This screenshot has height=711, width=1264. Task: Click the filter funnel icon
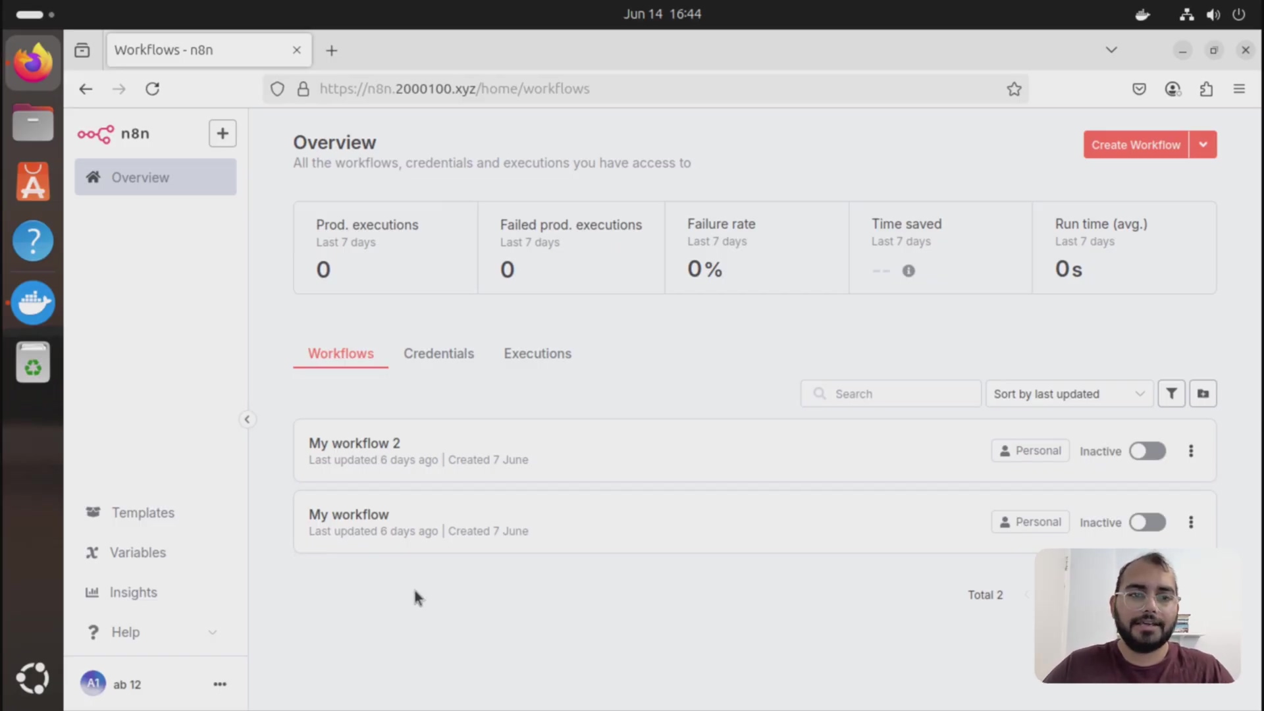[1171, 394]
